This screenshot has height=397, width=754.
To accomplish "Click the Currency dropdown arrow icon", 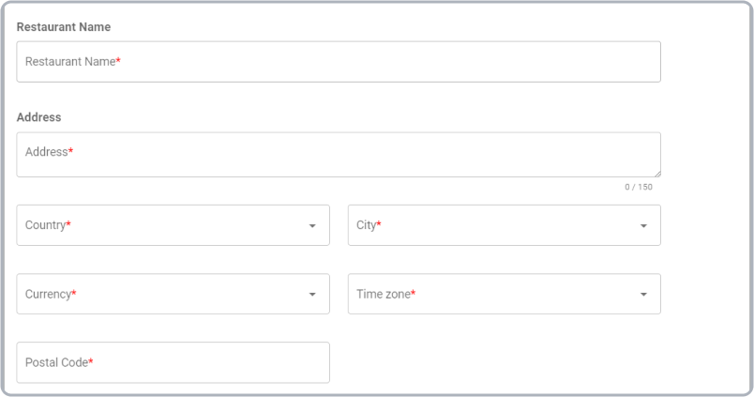I will pos(312,295).
